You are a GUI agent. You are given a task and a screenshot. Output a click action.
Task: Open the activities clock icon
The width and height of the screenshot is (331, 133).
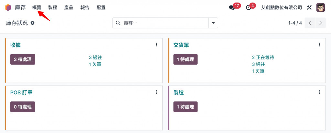[249, 7]
